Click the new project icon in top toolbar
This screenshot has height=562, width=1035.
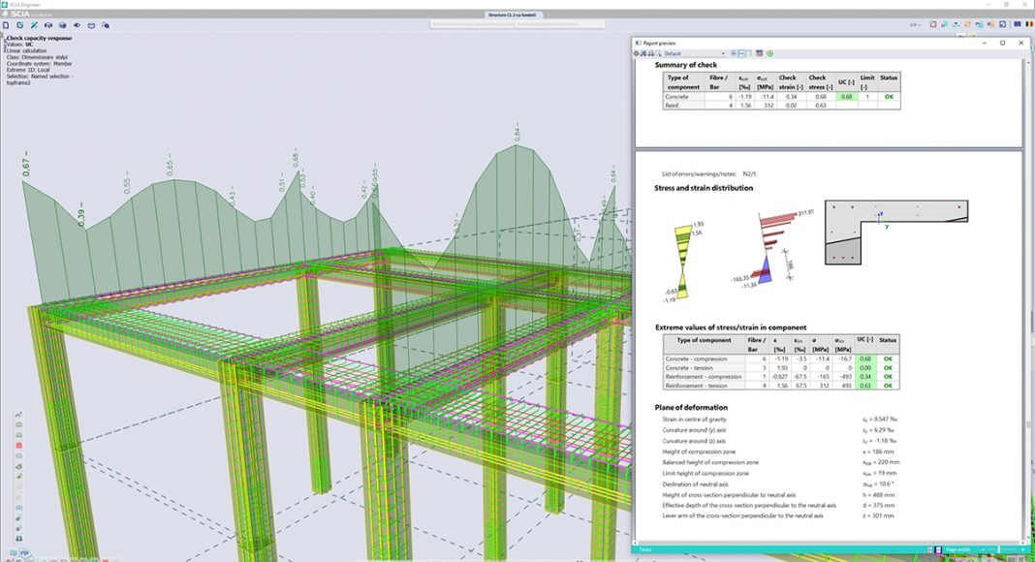(x=7, y=23)
